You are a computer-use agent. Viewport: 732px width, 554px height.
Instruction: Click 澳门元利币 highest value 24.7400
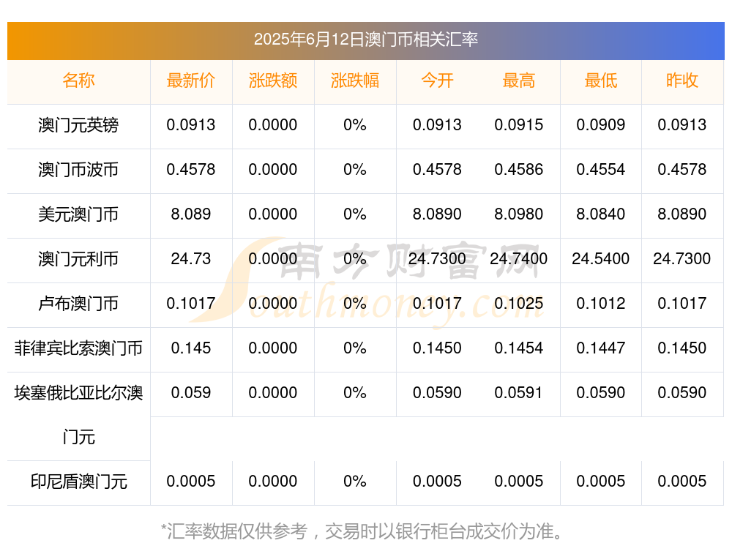click(519, 258)
